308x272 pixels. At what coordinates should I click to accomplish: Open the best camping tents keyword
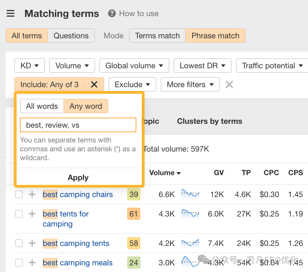[x=76, y=243]
